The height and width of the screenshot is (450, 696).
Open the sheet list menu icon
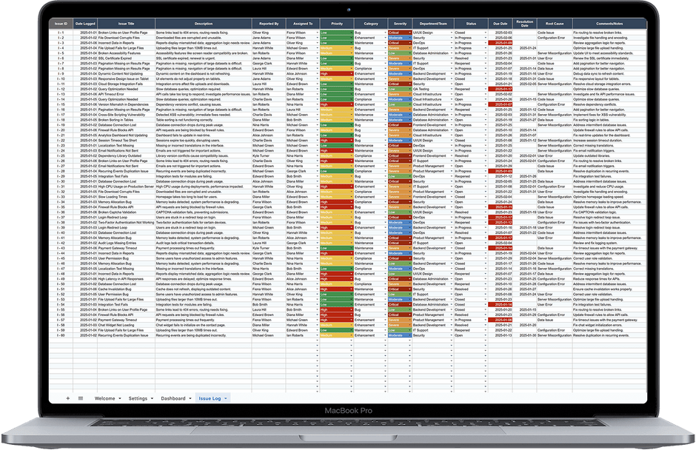tap(80, 397)
